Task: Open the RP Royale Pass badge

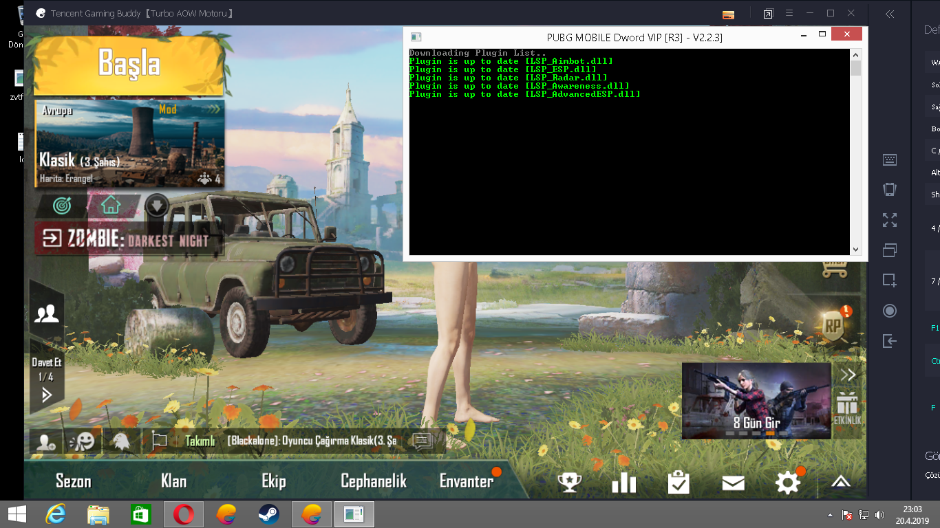Action: (x=834, y=326)
